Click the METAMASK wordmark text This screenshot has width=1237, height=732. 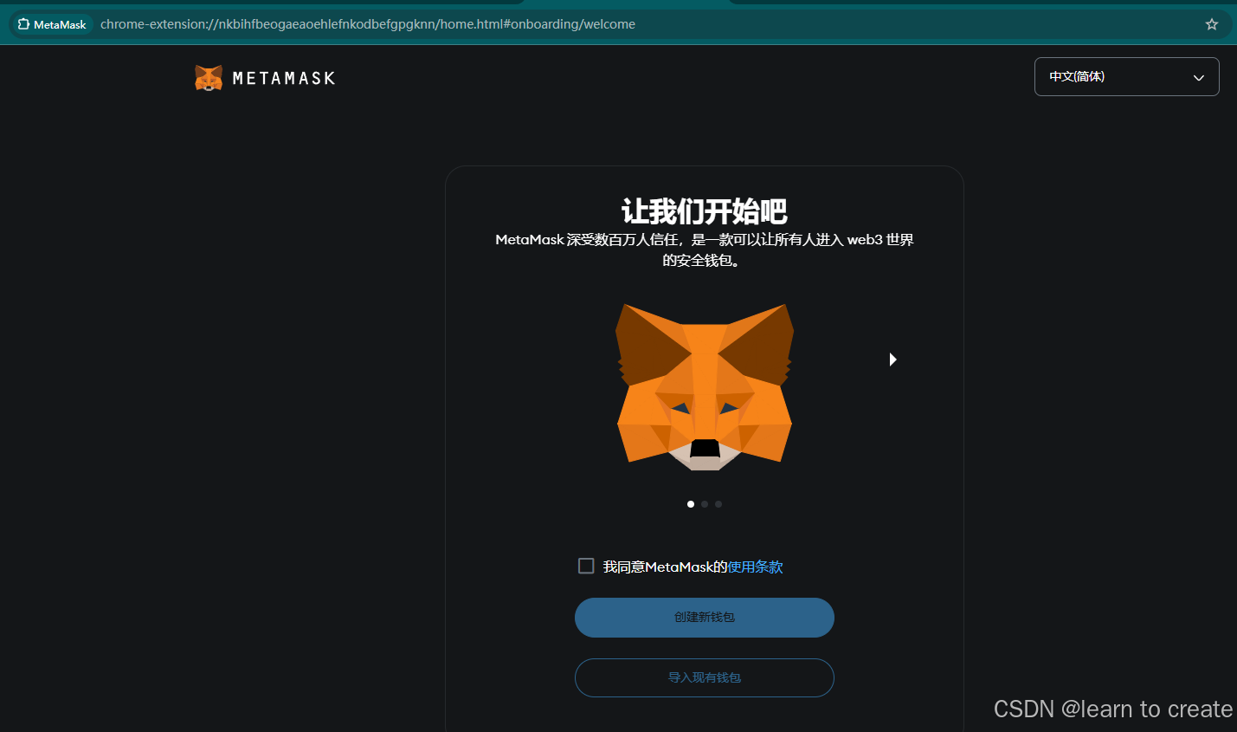point(284,79)
